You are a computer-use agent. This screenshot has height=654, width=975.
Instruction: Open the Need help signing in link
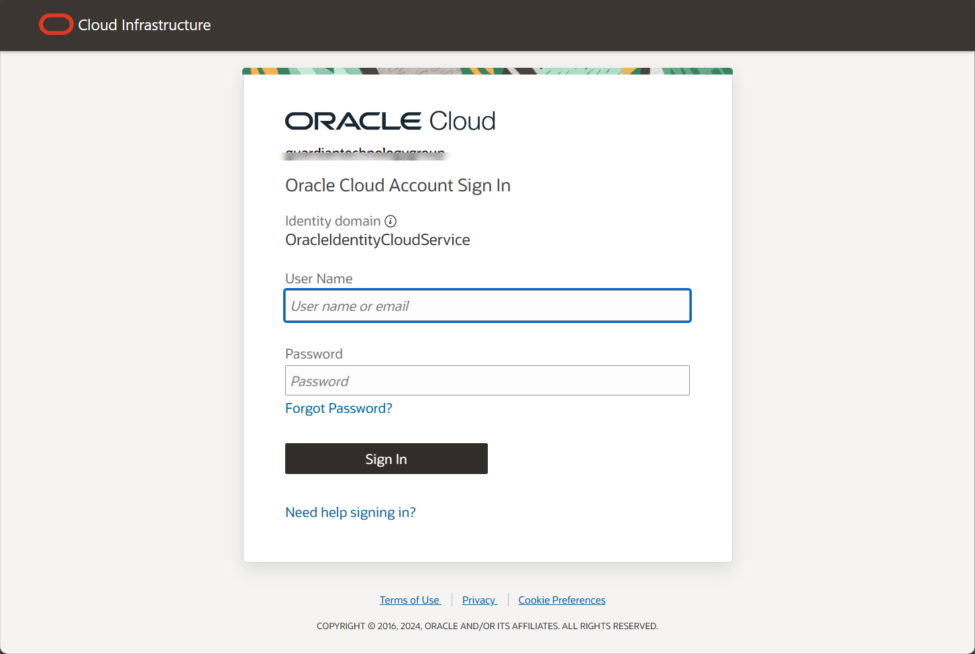point(350,512)
